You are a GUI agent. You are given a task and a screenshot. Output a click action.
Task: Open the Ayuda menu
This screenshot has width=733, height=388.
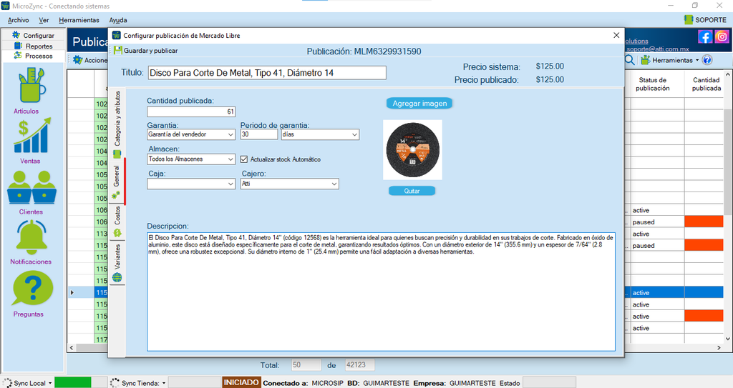point(118,20)
